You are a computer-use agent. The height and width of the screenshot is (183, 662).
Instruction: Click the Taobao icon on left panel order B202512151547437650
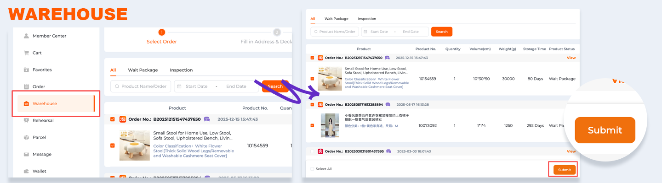[x=123, y=119]
